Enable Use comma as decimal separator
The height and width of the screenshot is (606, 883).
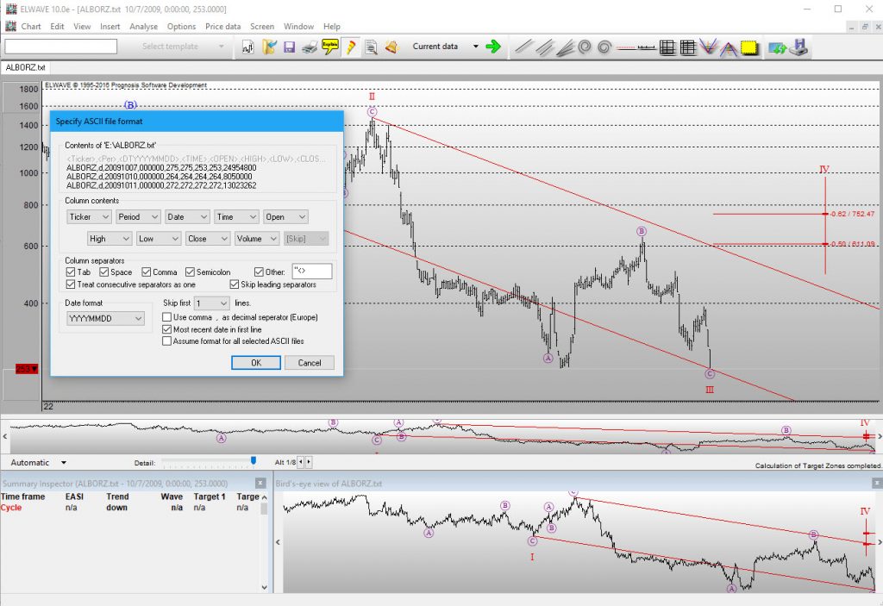[166, 317]
